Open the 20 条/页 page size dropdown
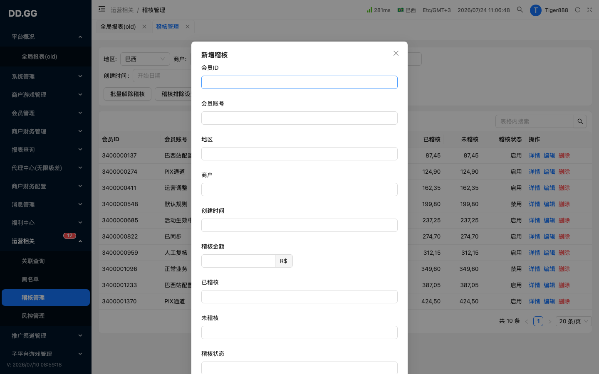Image resolution: width=599 pixels, height=374 pixels. click(x=574, y=321)
